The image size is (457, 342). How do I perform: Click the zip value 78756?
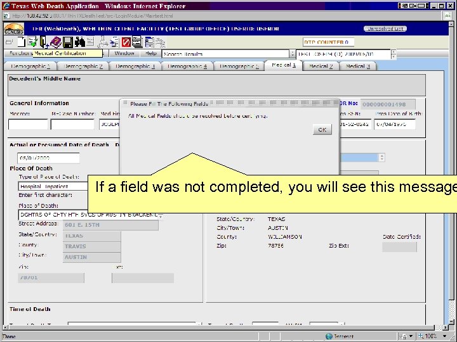[x=275, y=246]
